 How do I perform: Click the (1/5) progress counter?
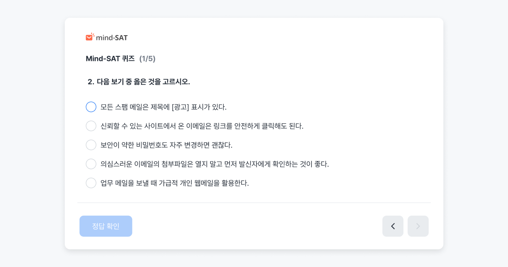(x=147, y=59)
